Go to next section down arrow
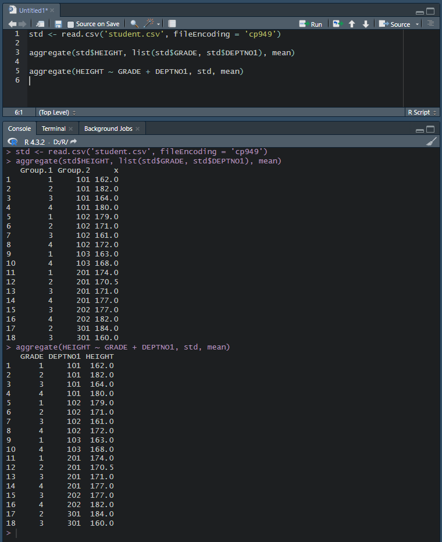The image size is (442, 542). point(366,24)
